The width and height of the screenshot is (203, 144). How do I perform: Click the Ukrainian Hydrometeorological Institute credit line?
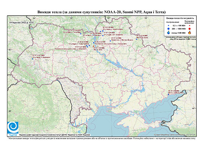[55, 135]
